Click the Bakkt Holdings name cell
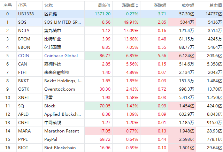 [x=63, y=81]
